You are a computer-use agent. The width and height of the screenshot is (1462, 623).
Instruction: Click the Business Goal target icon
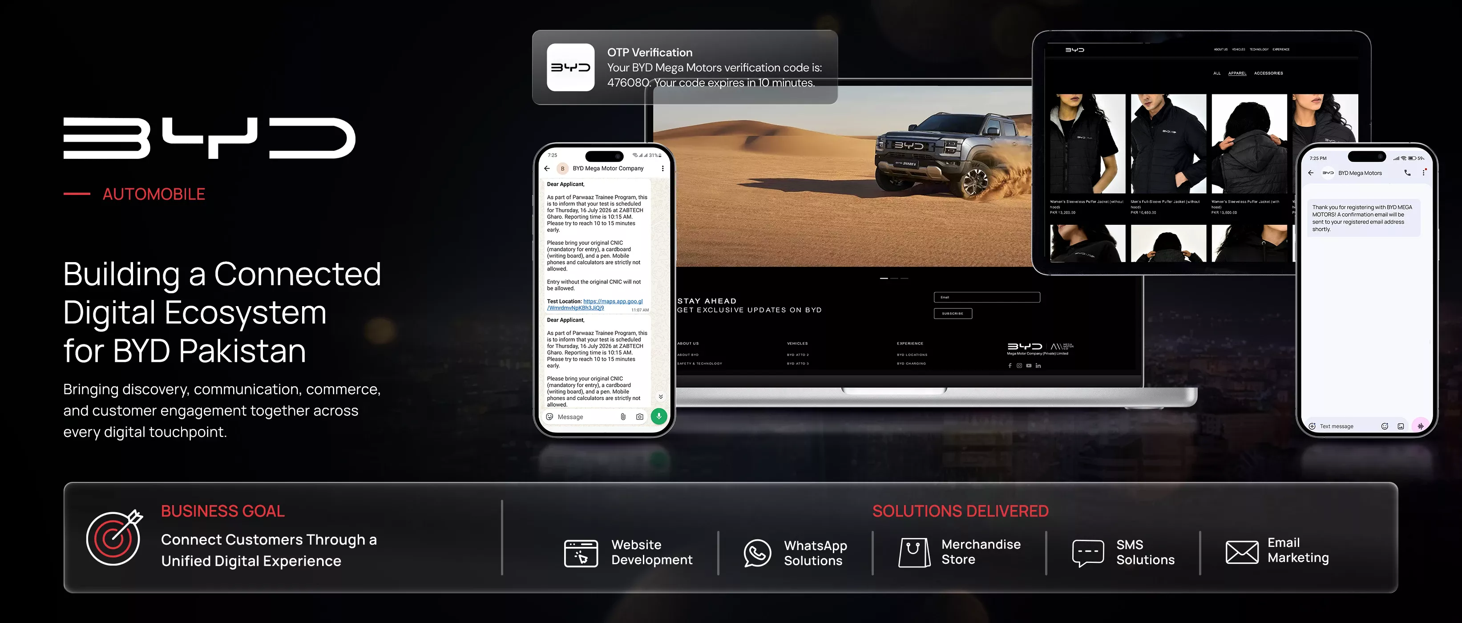pos(114,537)
